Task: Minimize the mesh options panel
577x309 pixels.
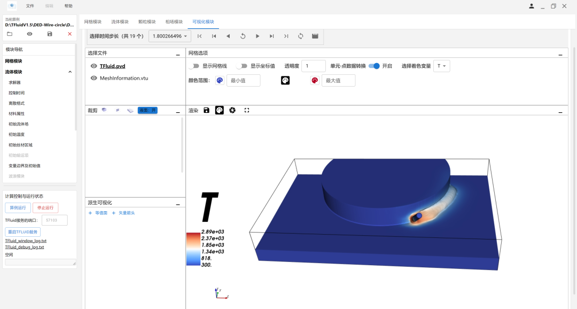Action: 560,54
